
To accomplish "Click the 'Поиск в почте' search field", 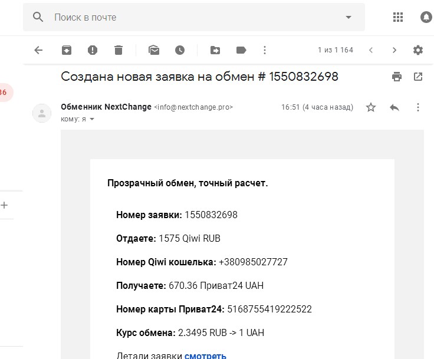I will point(195,17).
